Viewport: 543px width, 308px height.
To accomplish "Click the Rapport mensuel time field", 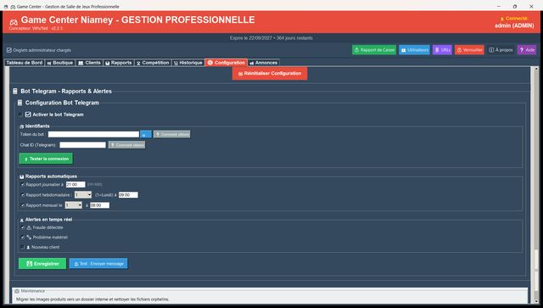I will pos(100,205).
